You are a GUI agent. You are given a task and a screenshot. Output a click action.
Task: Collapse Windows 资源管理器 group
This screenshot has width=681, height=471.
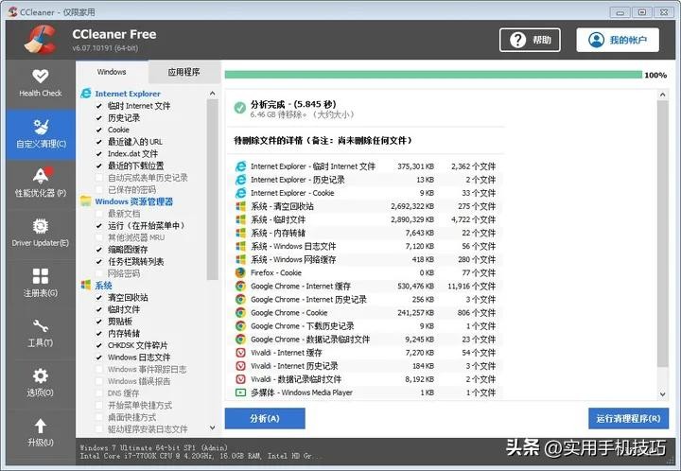point(87,201)
